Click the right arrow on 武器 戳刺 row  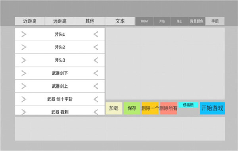point(24,112)
